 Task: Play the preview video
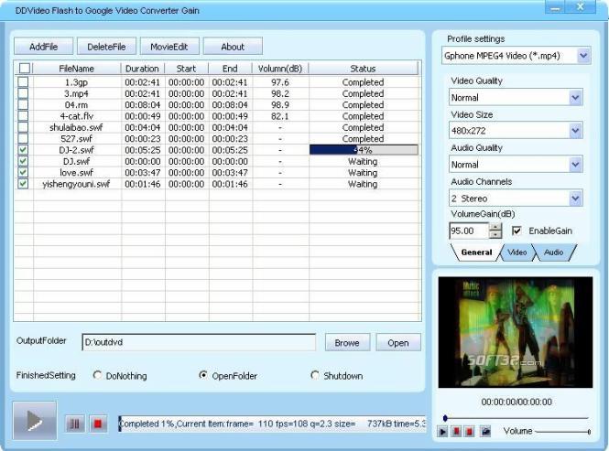pyautogui.click(x=442, y=431)
